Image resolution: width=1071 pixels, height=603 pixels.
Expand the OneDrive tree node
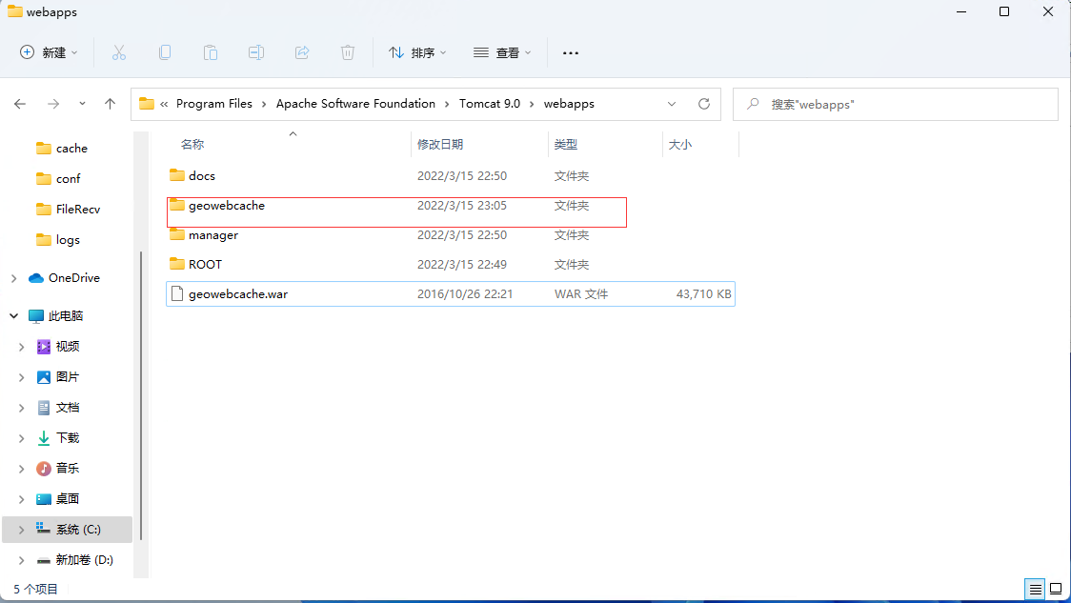tap(13, 278)
